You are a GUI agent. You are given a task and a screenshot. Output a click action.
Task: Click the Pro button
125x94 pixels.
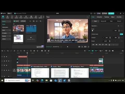tap(99, 13)
